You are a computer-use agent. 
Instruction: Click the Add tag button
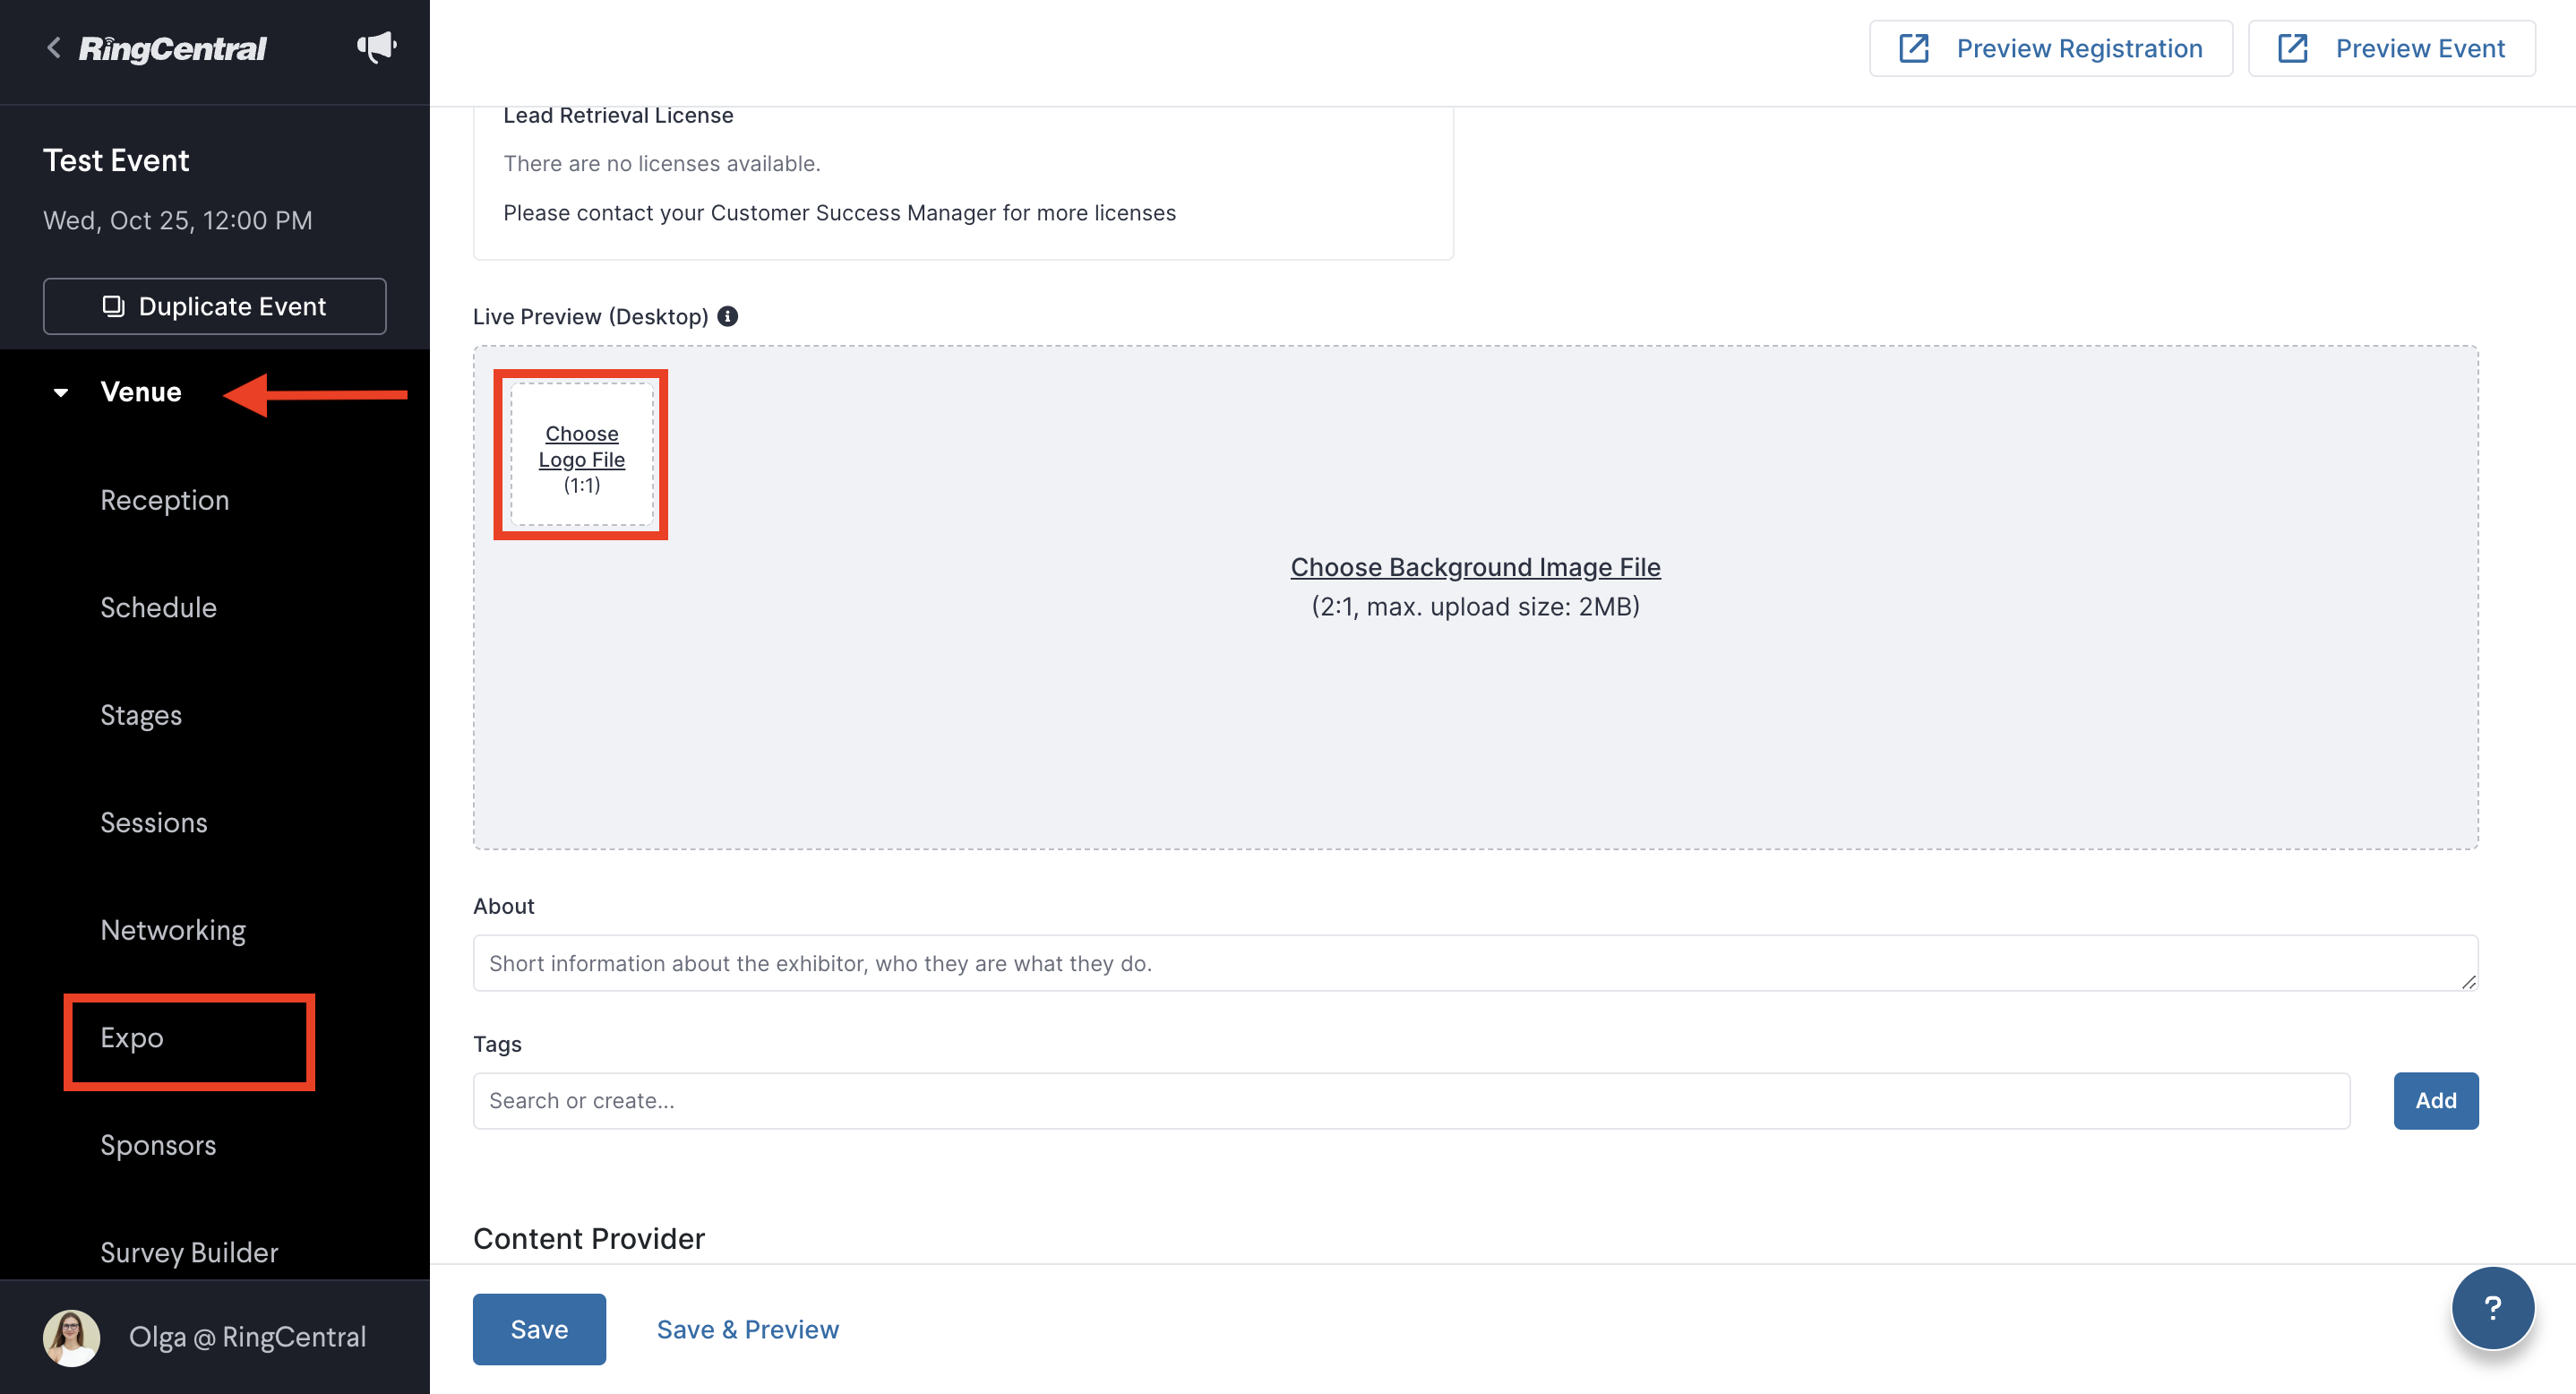click(x=2435, y=1100)
